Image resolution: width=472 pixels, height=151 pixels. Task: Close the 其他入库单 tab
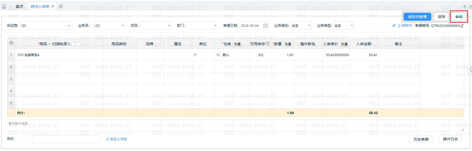point(53,6)
